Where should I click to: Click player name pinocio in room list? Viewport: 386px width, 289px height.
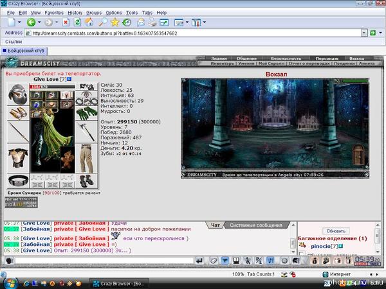click(321, 246)
